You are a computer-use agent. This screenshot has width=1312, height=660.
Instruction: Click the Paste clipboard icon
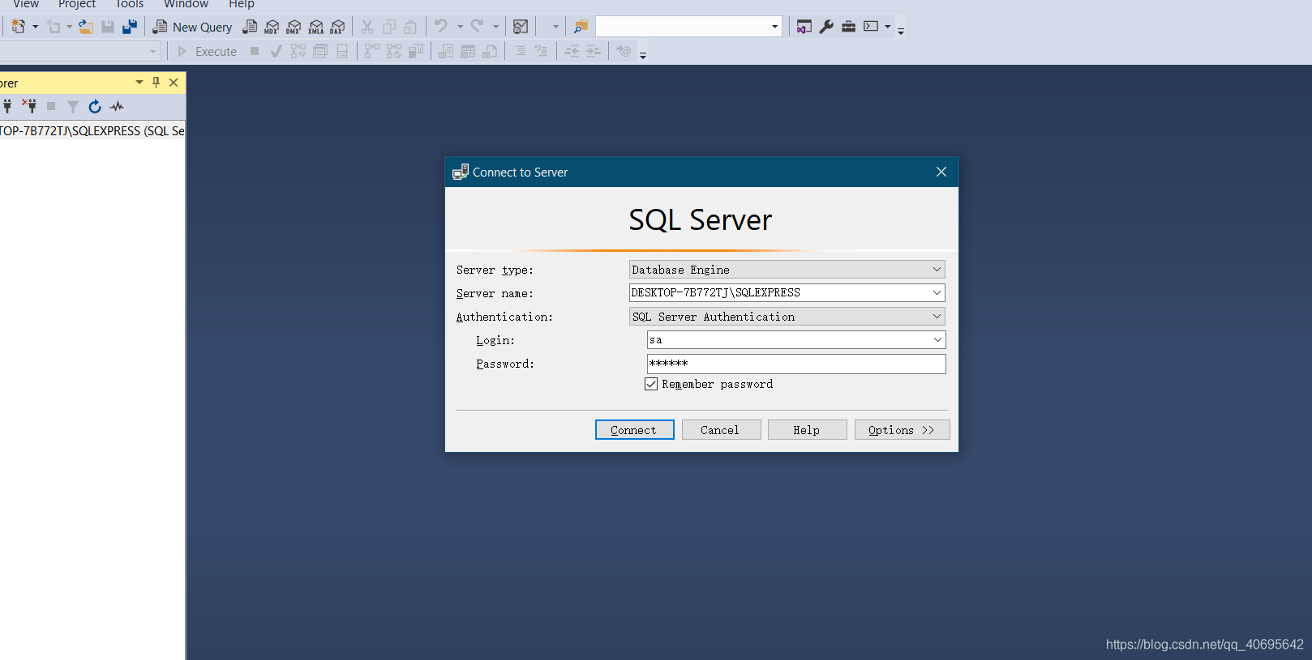tap(410, 27)
